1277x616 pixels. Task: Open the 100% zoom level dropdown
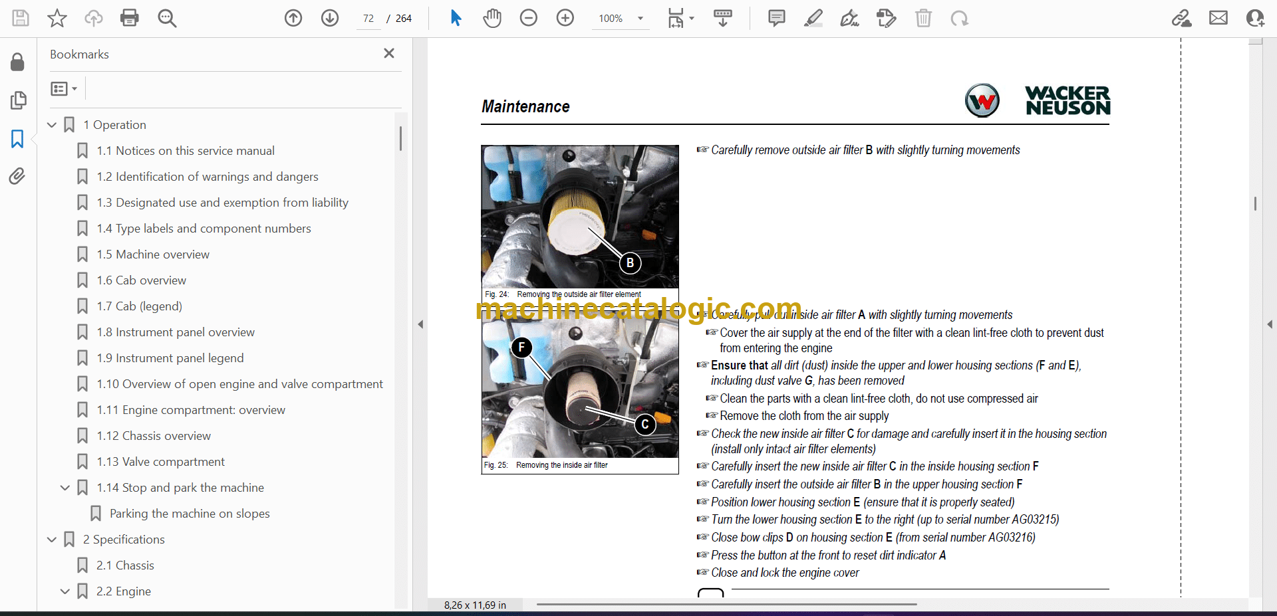640,19
